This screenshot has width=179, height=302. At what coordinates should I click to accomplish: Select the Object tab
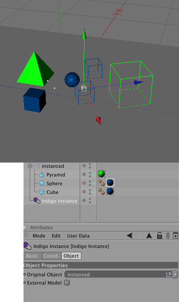[x=71, y=256]
